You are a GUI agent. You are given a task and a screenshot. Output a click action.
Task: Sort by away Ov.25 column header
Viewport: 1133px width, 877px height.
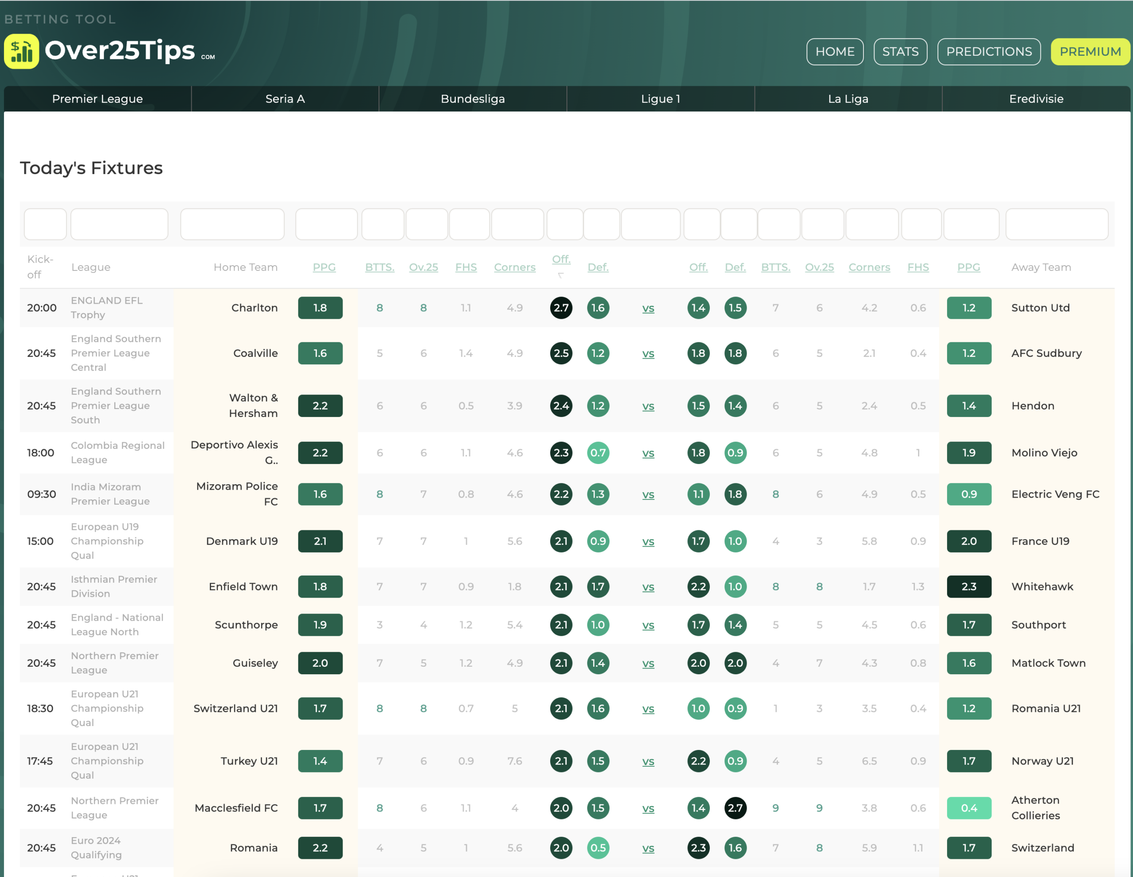click(819, 267)
